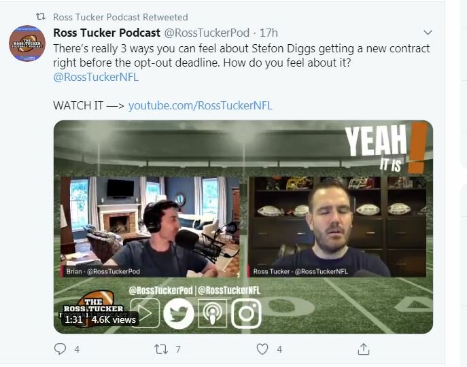
Task: Open the 17h tweet timestamp
Action: [x=269, y=33]
